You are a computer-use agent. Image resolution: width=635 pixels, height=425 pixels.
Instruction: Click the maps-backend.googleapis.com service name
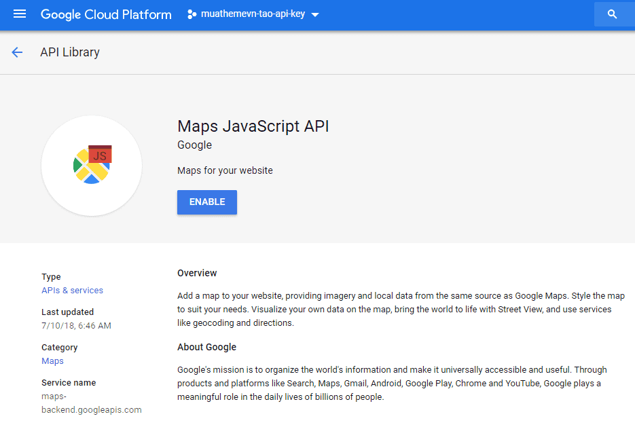91,403
